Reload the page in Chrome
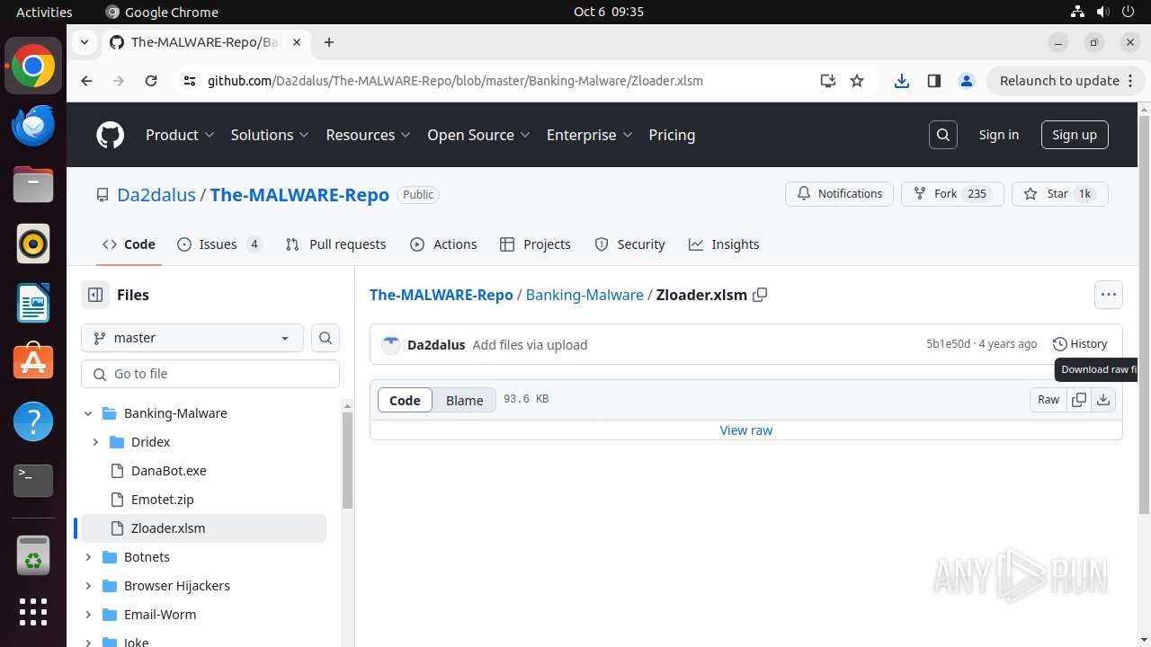1151x647 pixels. click(151, 81)
